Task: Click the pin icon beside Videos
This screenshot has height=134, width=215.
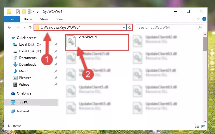Action: pos(56,85)
